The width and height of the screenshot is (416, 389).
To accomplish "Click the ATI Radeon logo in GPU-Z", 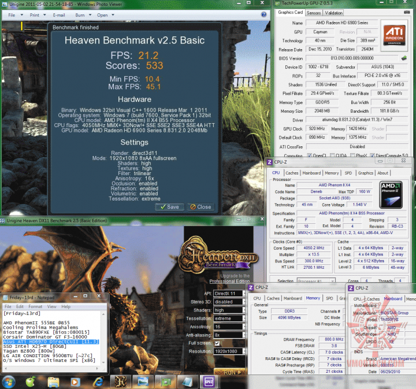I will tap(394, 36).
